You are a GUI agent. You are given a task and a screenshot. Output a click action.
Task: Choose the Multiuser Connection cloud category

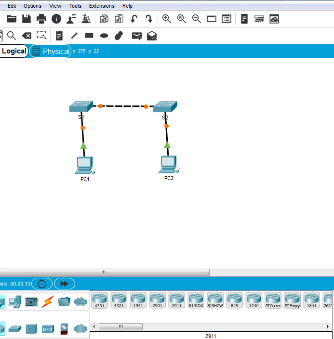(x=80, y=301)
